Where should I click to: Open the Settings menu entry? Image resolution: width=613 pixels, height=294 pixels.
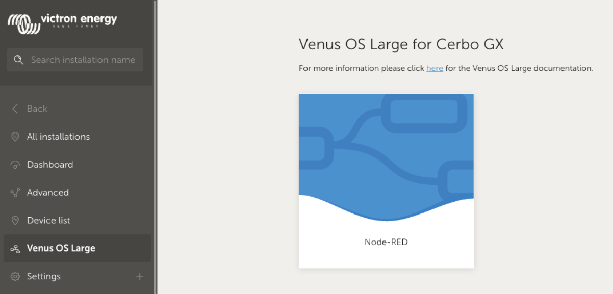(44, 276)
